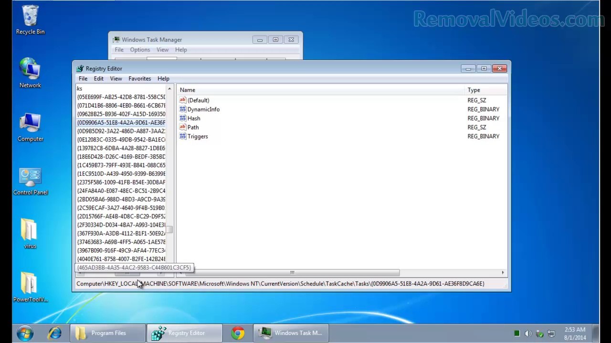This screenshot has height=343, width=611.
Task: Select the {18E6D428-D26C-4169 registry key
Action: [121, 157]
